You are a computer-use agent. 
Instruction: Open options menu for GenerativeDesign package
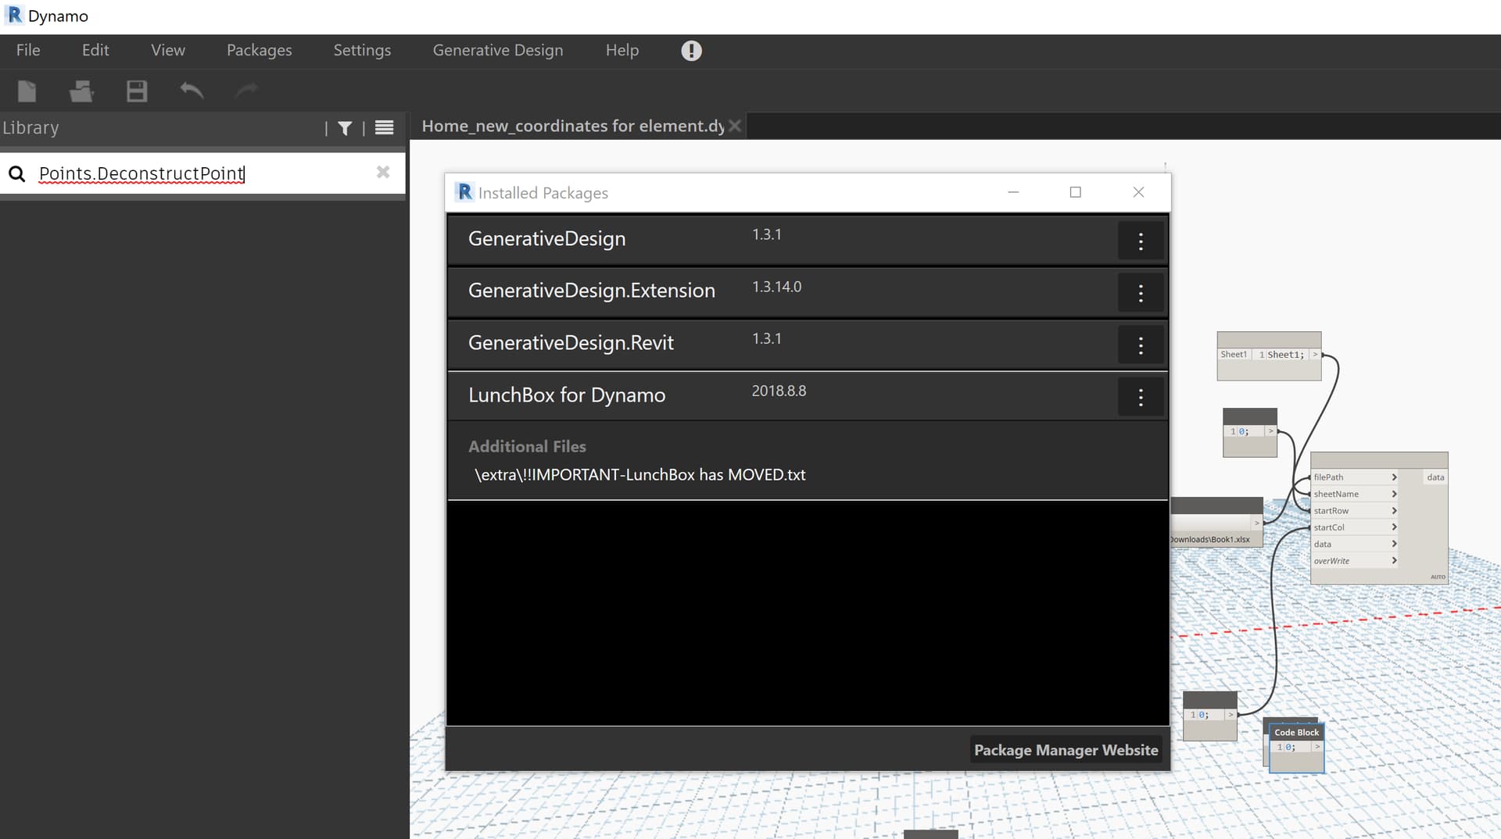1141,241
